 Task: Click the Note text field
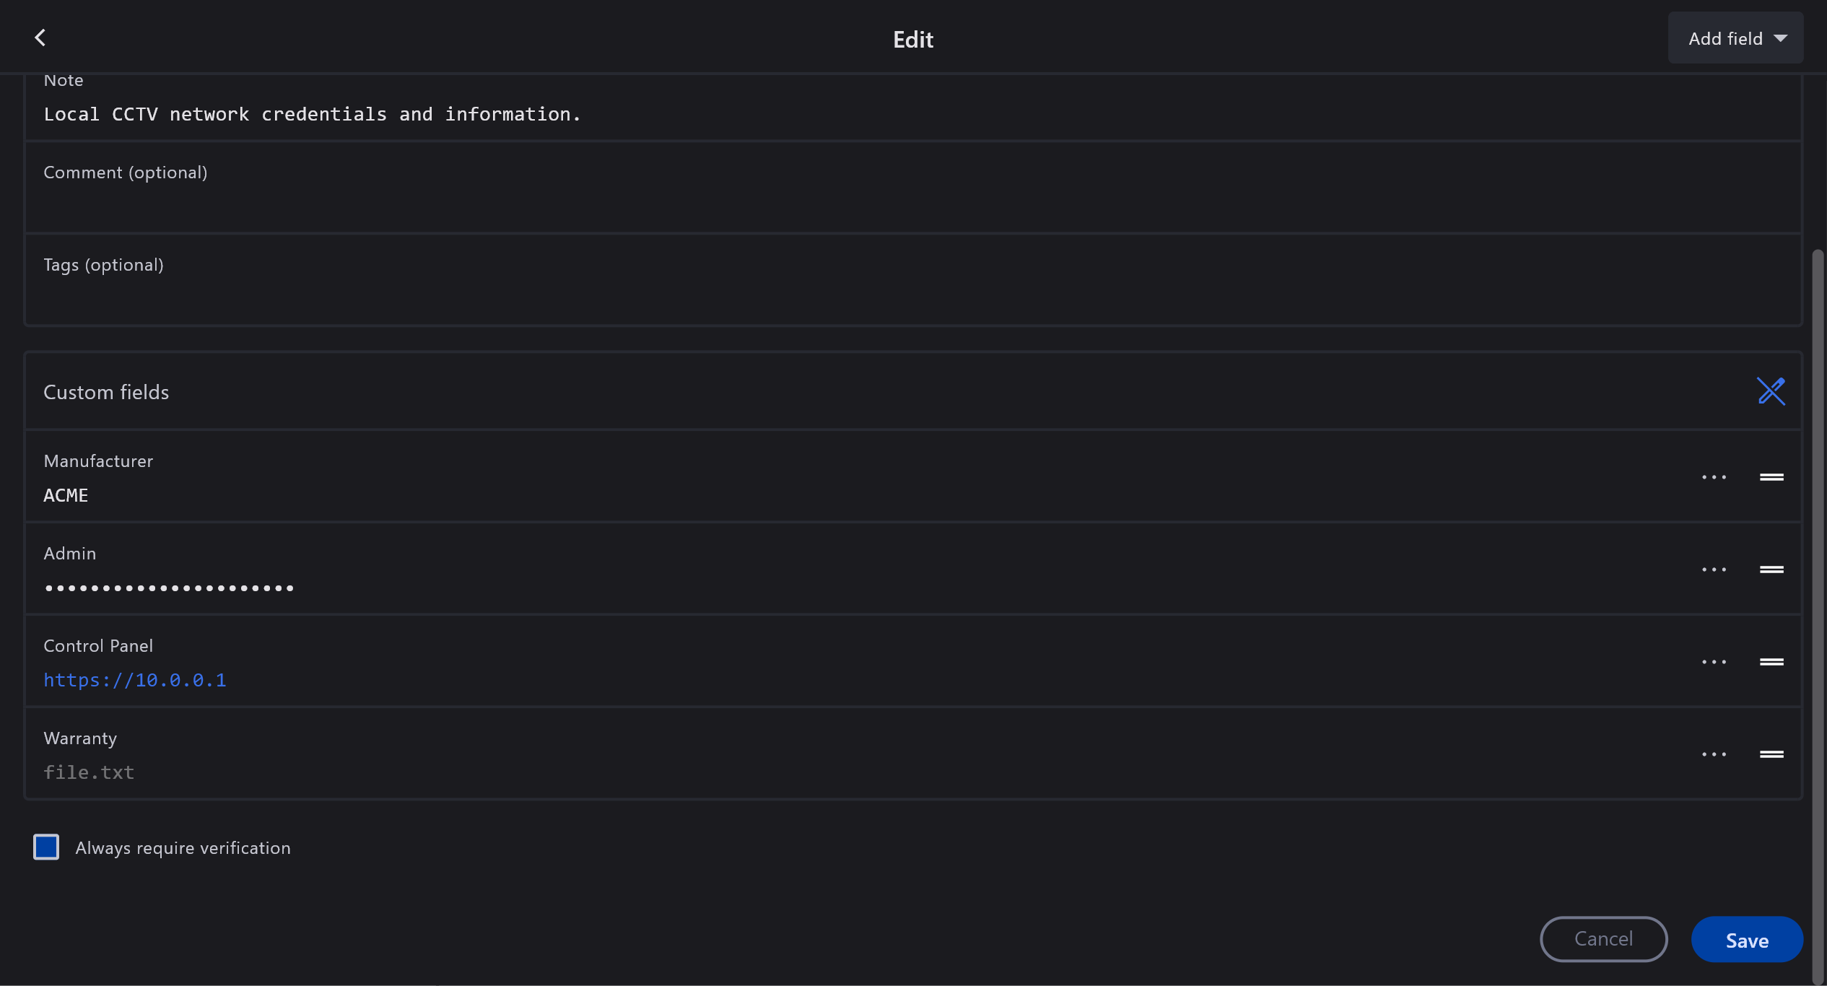[x=912, y=114]
